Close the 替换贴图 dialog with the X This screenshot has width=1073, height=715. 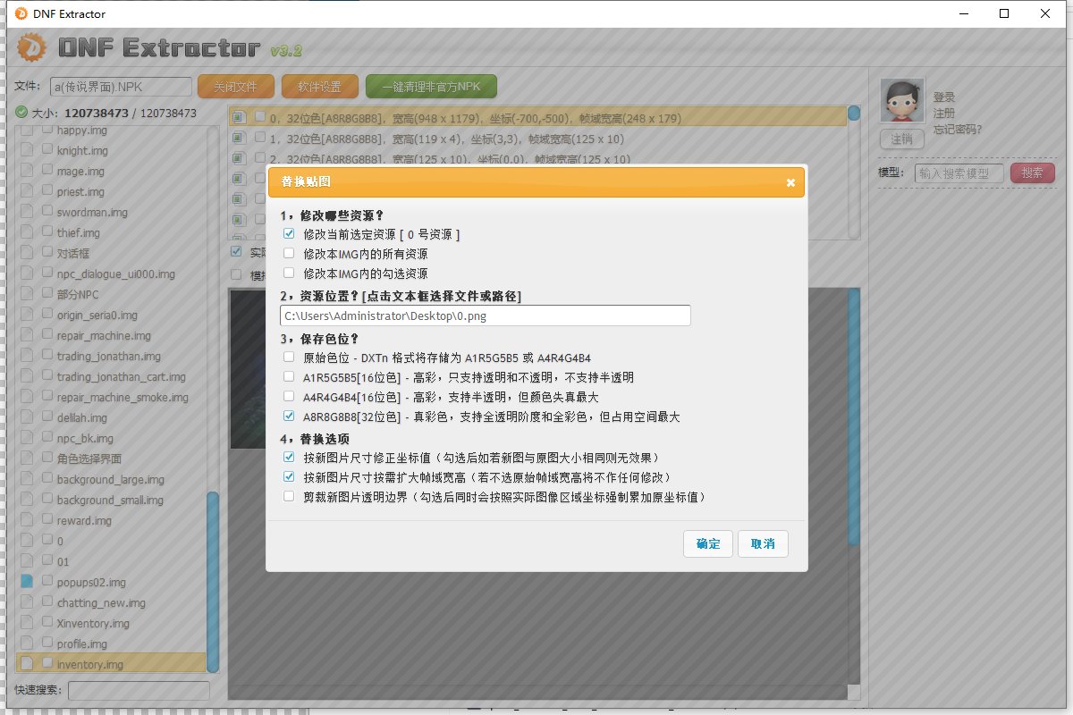(x=790, y=182)
